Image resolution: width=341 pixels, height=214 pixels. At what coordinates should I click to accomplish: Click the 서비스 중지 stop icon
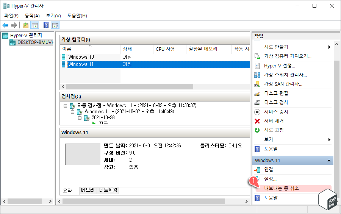tap(257, 112)
